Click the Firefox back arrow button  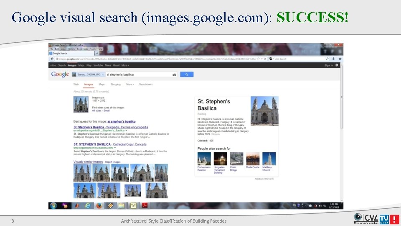click(x=52, y=59)
